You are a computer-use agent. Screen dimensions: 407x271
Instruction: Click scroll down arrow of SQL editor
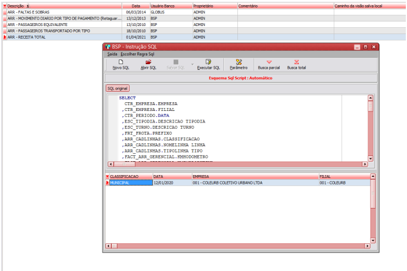point(371,158)
